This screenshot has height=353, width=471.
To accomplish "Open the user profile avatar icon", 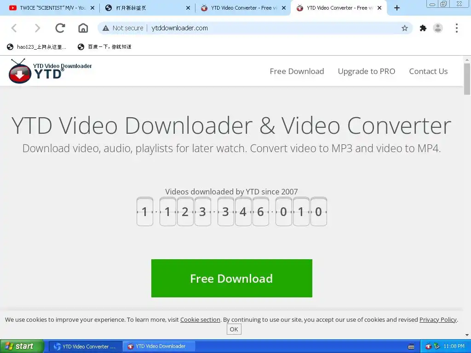I will pyautogui.click(x=438, y=28).
